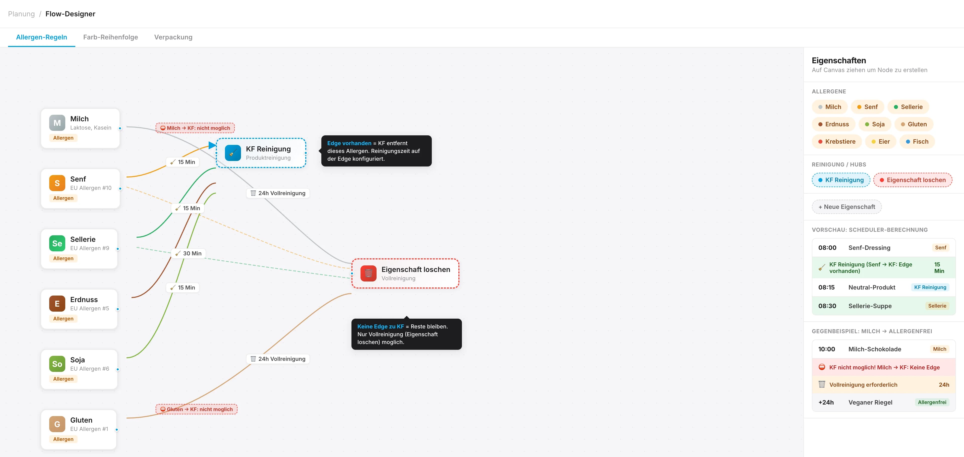The width and height of the screenshot is (964, 457).
Task: Click the tan G Gluten icon
Action: pos(57,424)
